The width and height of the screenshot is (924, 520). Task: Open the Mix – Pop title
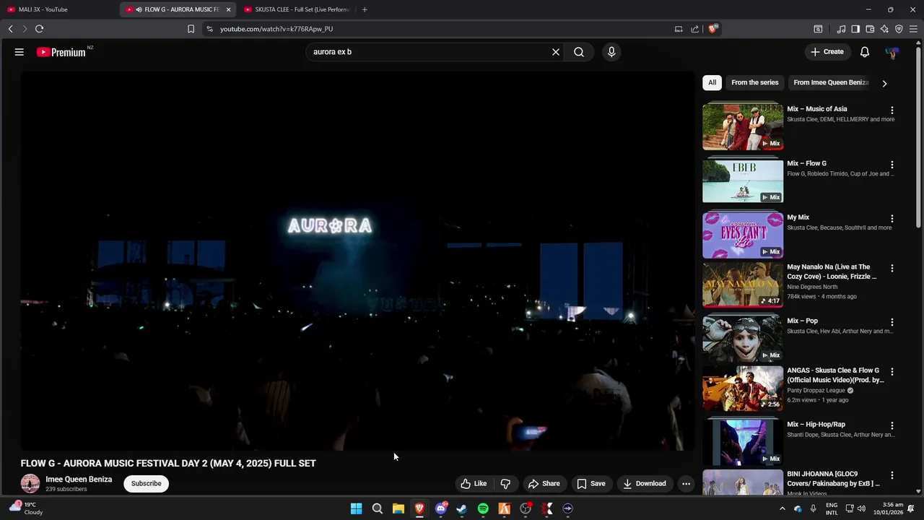802,321
